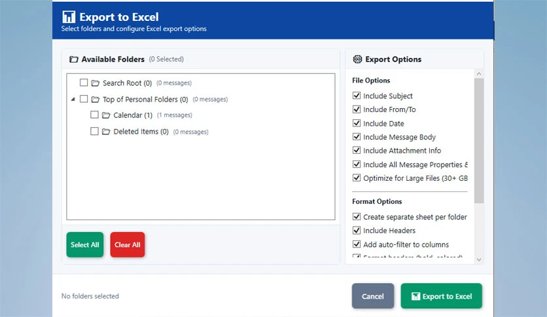Uncheck Include Message Body option

[356, 136]
